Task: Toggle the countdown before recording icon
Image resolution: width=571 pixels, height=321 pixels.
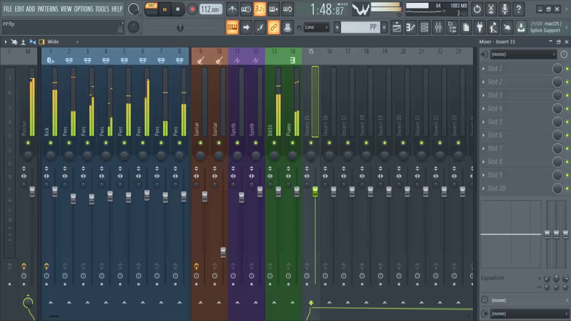Action: coord(260,9)
